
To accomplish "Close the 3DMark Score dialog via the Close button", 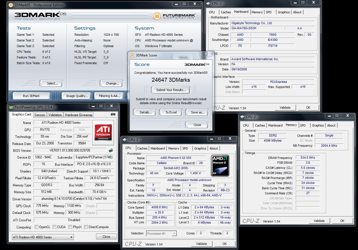I will click(x=197, y=125).
